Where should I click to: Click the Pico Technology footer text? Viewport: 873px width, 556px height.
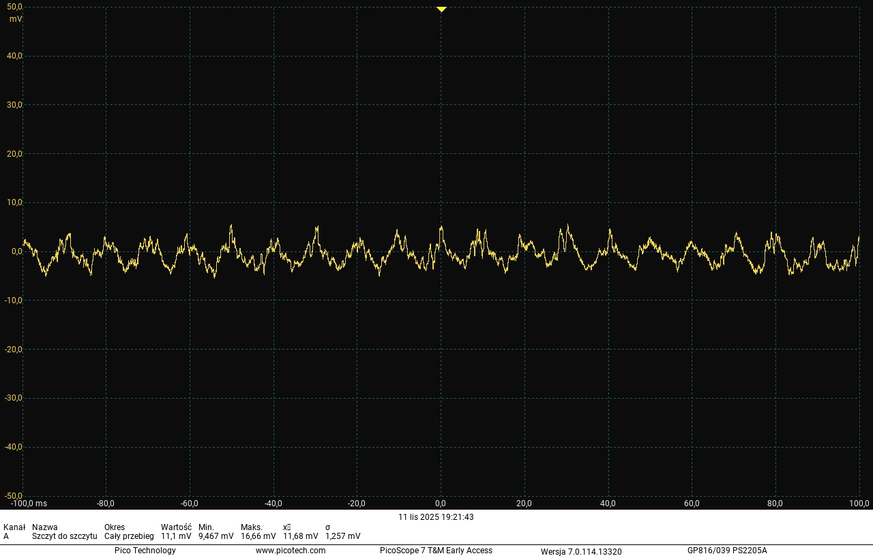tap(147, 551)
